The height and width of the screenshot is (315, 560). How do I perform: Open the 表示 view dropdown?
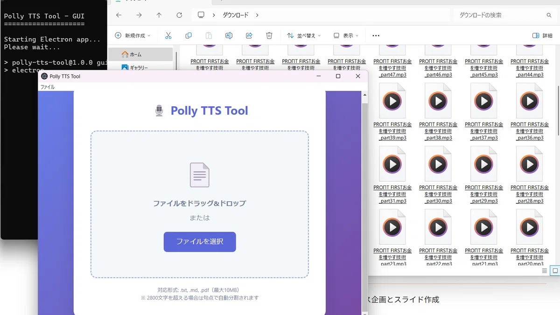[346, 35]
